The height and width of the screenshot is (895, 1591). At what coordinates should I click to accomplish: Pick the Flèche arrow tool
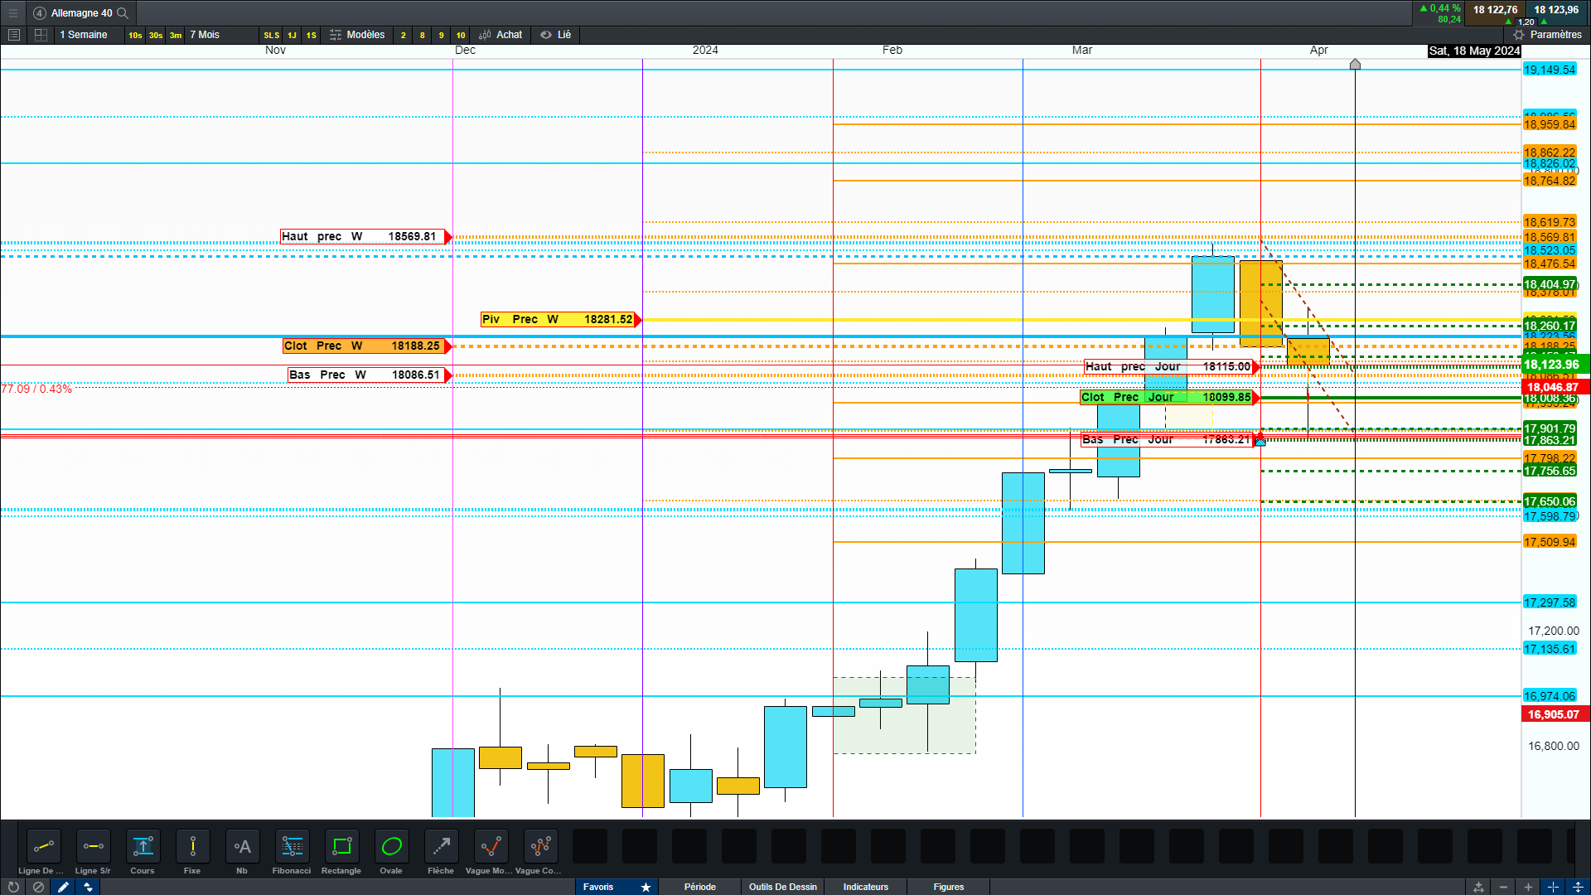(441, 848)
